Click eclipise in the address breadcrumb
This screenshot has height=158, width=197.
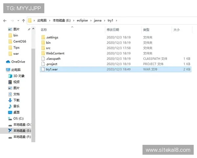coord(82,20)
